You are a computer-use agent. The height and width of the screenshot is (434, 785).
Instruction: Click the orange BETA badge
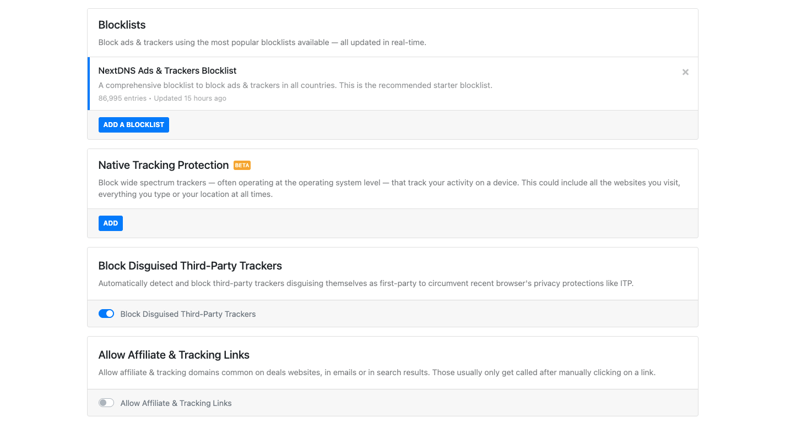[x=242, y=165]
